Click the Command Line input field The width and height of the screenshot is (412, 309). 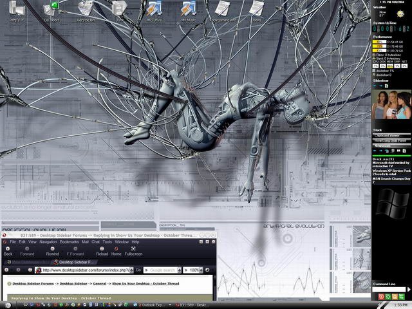389,289
